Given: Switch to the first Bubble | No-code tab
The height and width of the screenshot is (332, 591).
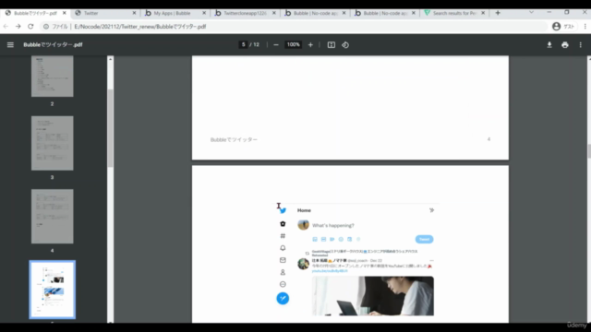Looking at the screenshot, I should point(315,13).
